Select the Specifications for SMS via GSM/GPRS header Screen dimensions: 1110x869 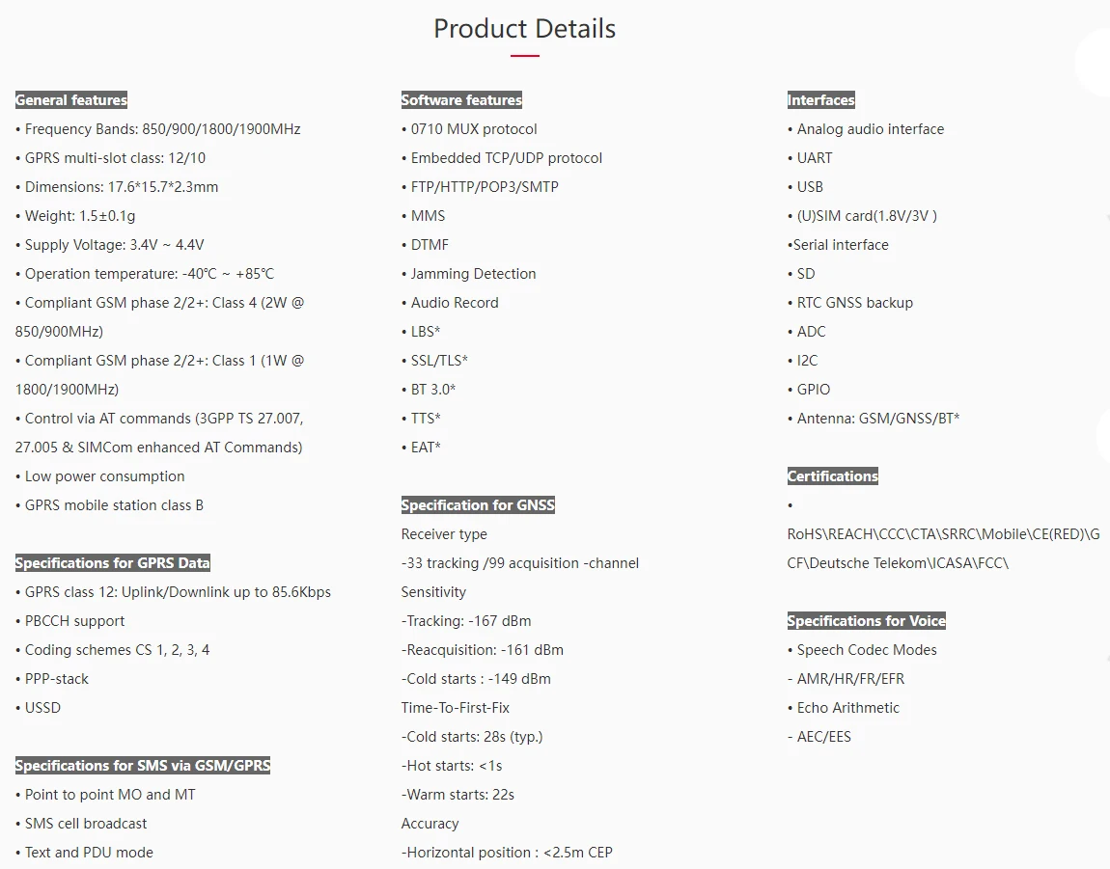click(x=143, y=766)
